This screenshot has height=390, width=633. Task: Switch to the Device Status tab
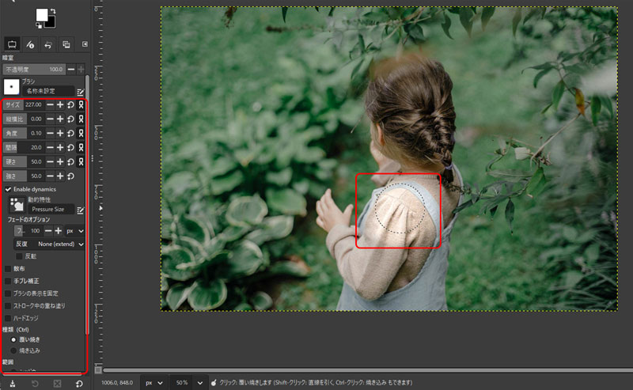tap(31, 44)
